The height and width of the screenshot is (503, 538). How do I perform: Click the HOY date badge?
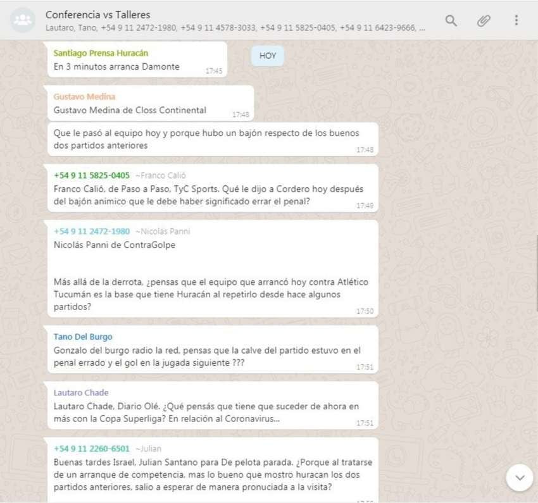[268, 56]
